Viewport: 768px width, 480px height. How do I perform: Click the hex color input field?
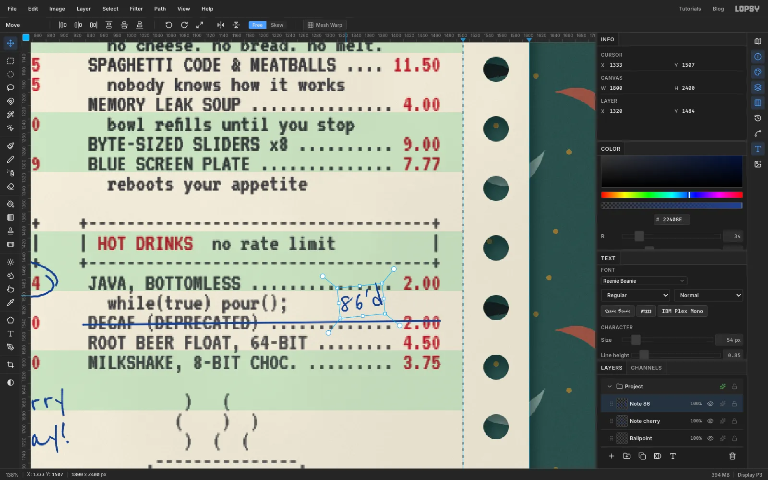[x=672, y=219]
